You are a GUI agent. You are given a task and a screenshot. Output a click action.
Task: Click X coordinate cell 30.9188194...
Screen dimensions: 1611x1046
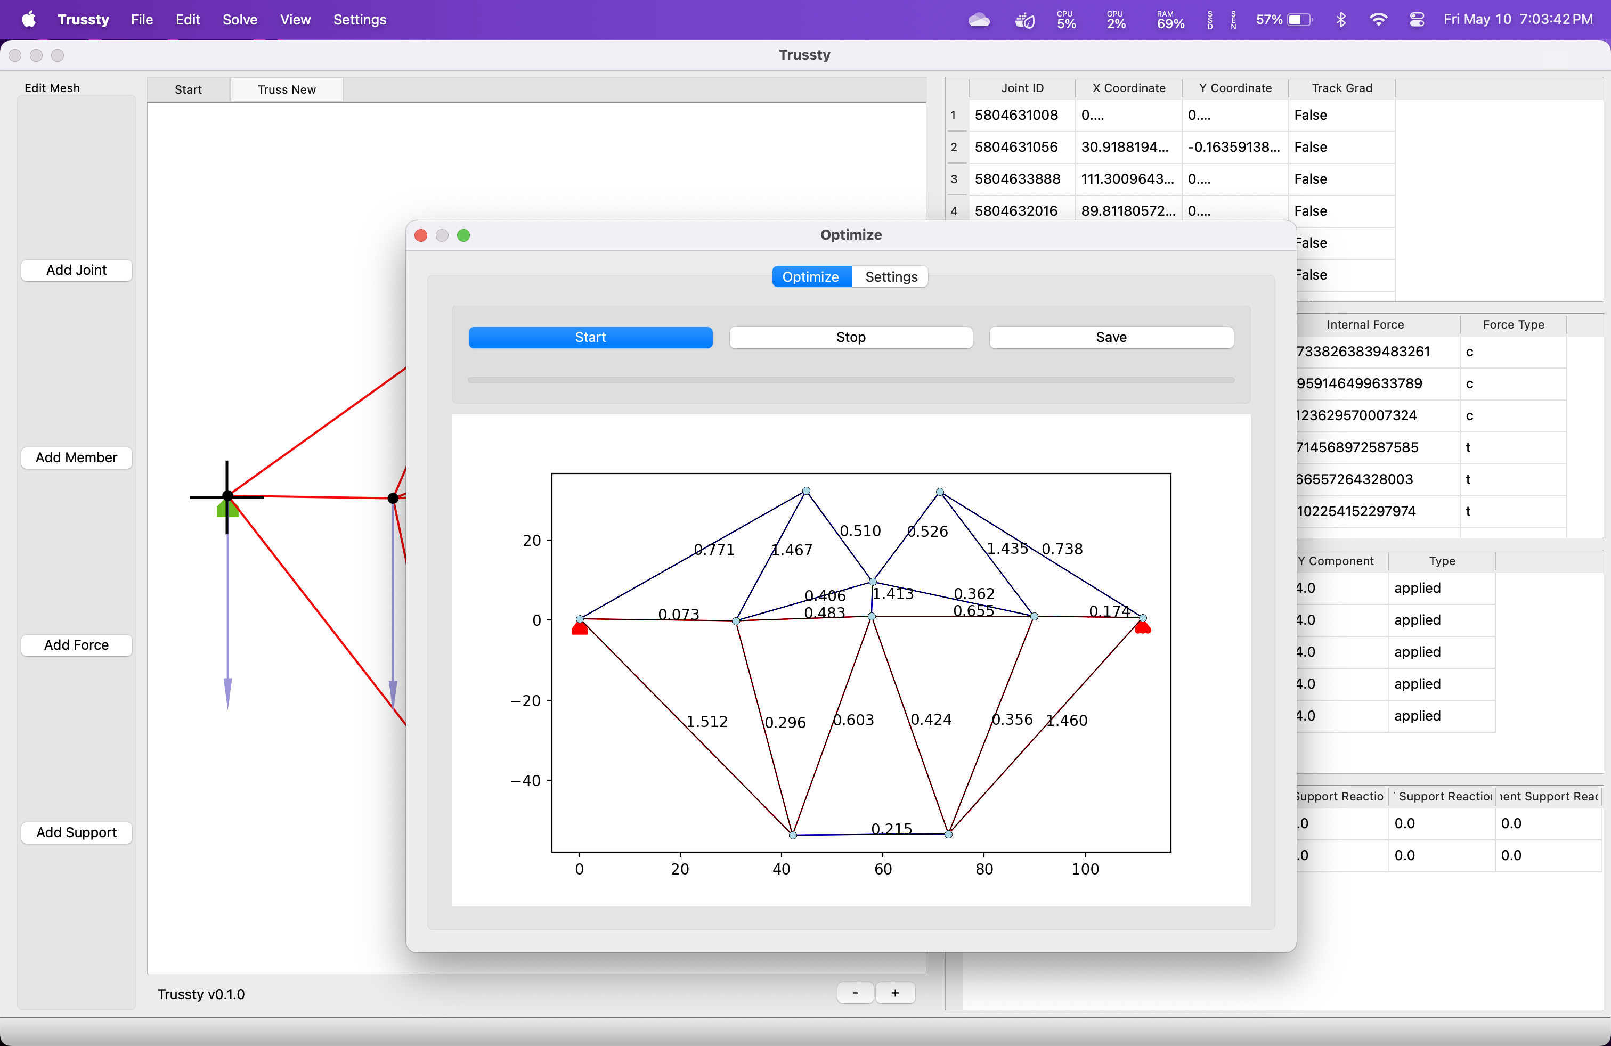tap(1128, 147)
